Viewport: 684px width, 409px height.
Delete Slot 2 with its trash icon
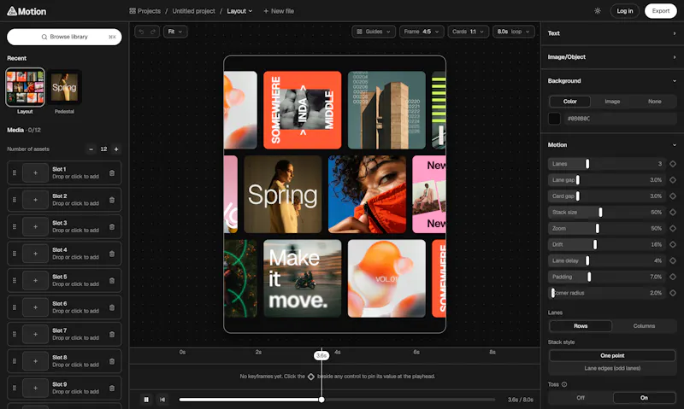coord(112,200)
